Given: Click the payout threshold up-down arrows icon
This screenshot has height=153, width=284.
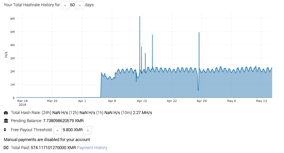Looking at the screenshot, I should click(x=5, y=130).
